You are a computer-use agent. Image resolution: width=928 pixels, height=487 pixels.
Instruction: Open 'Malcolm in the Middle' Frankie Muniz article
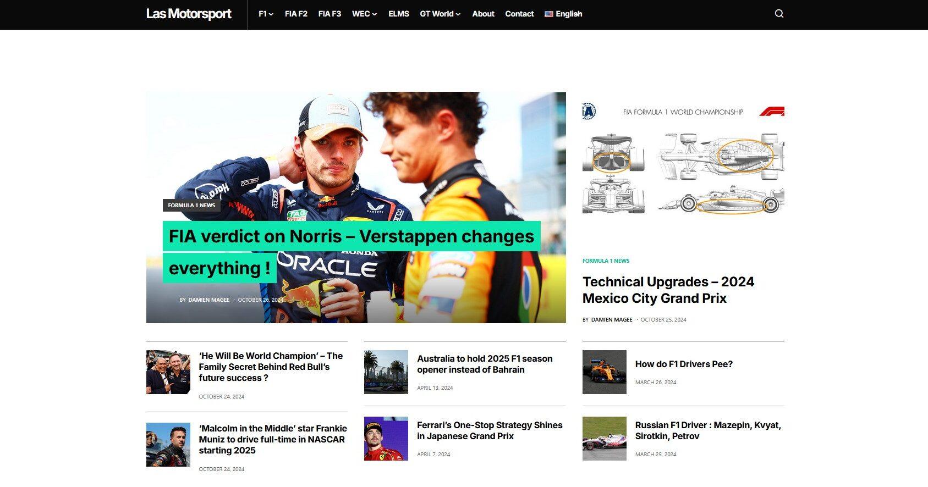point(273,440)
